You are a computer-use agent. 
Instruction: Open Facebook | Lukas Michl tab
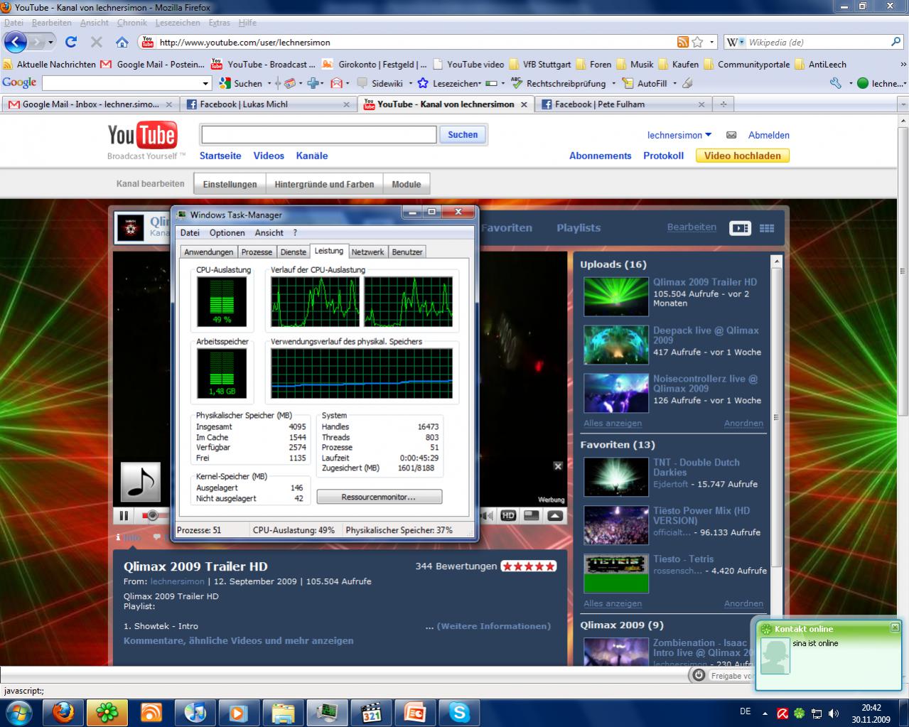click(x=269, y=104)
